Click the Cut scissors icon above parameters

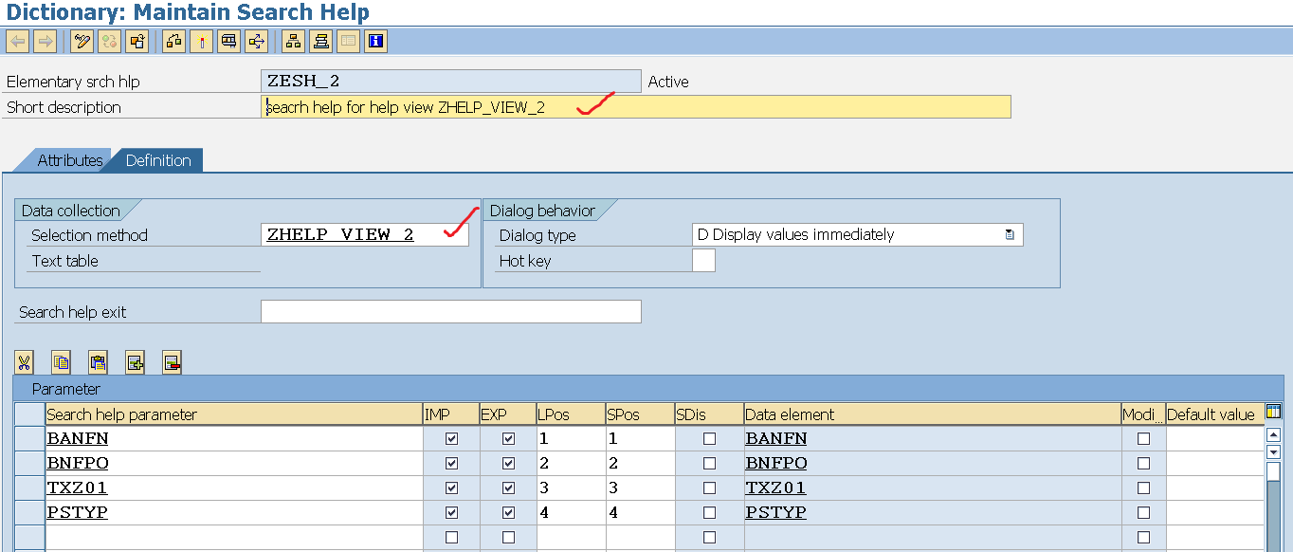[25, 361]
